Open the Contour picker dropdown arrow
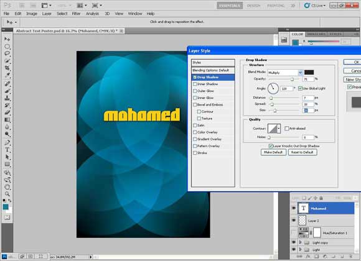The height and width of the screenshot is (261, 361). pyautogui.click(x=279, y=129)
